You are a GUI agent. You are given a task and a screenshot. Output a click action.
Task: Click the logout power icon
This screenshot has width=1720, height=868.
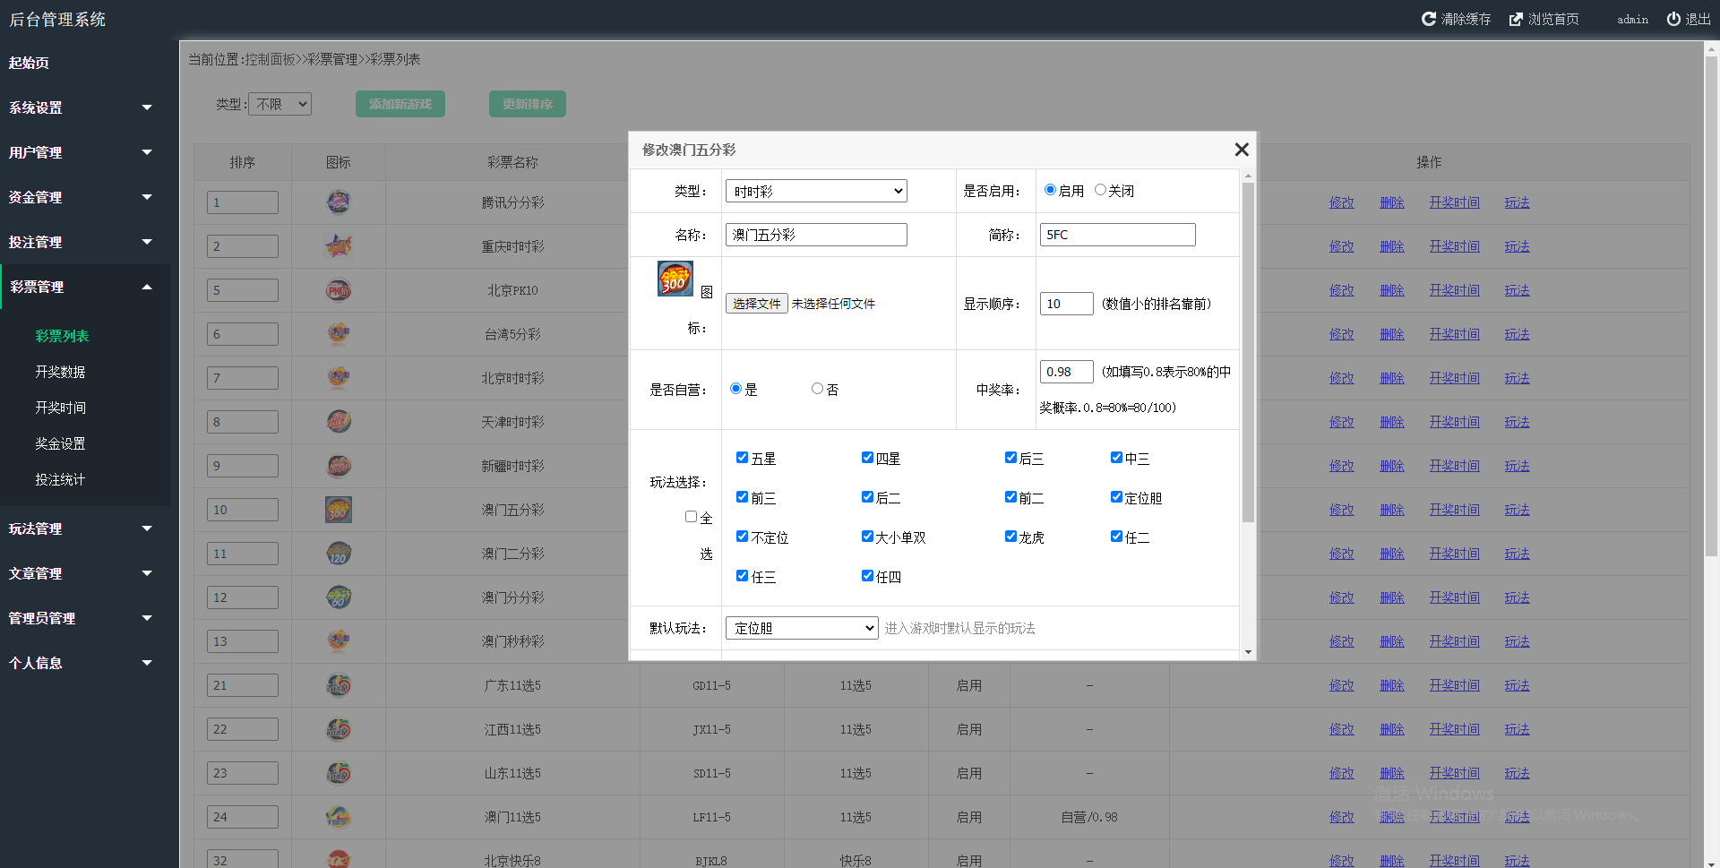click(1673, 19)
